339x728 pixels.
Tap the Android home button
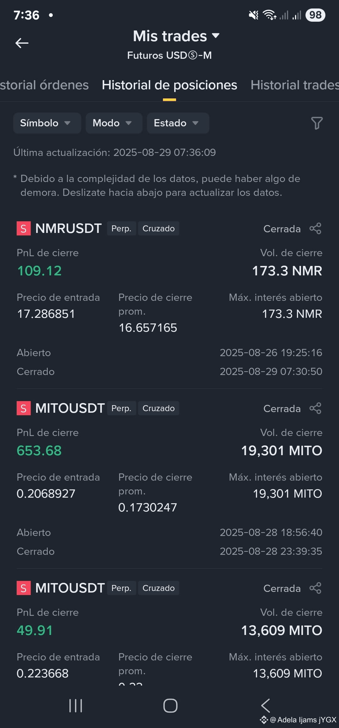170,706
